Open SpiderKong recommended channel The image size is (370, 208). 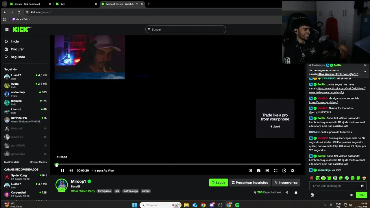pyautogui.click(x=25, y=177)
